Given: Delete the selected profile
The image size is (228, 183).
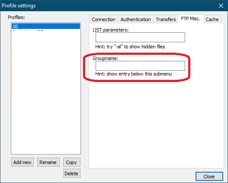Looking at the screenshot, I should [72, 173].
